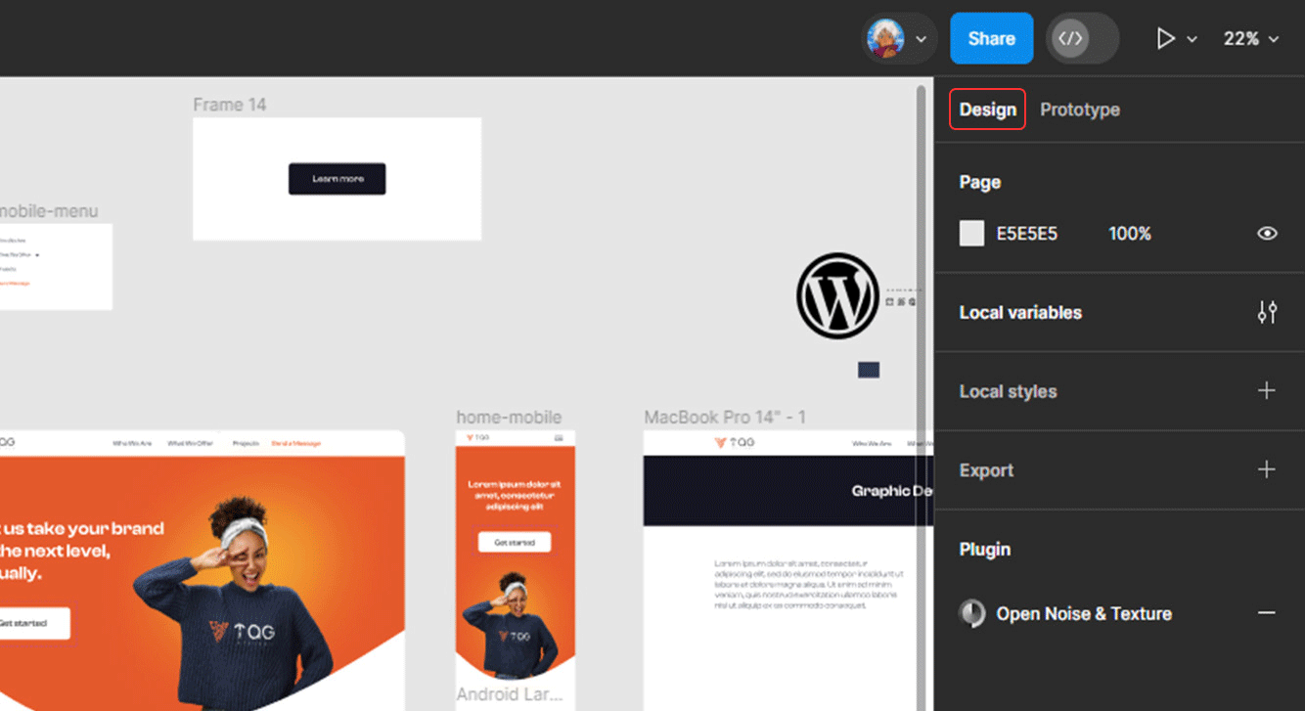This screenshot has height=711, width=1305.
Task: Click TAG logo in MacBook Pro frame
Action: pos(735,442)
